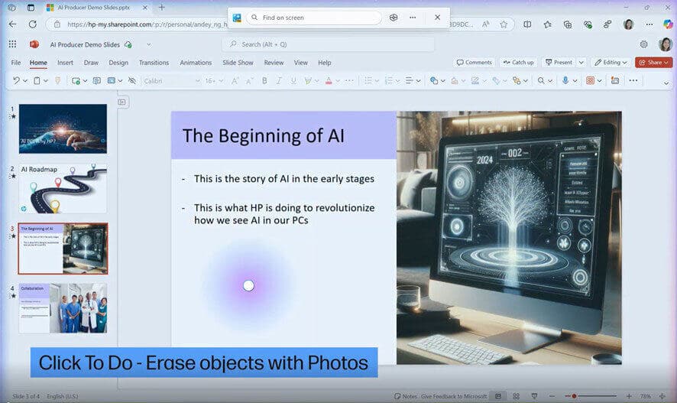
Task: Click the Dictate microphone icon
Action: (x=565, y=81)
